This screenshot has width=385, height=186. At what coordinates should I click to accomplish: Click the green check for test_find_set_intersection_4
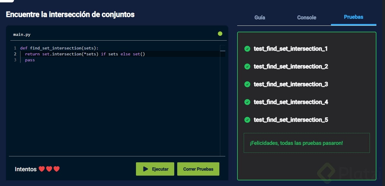(247, 102)
